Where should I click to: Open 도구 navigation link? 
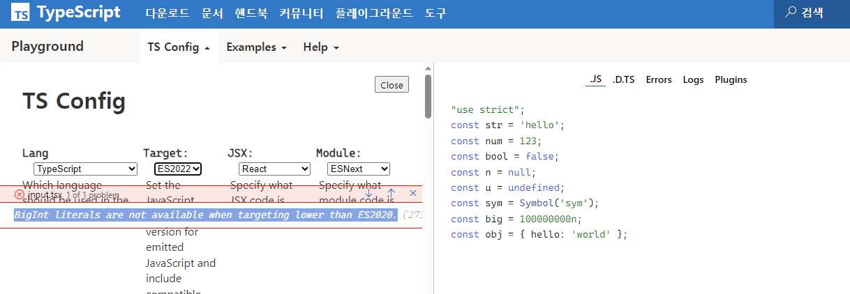point(435,13)
